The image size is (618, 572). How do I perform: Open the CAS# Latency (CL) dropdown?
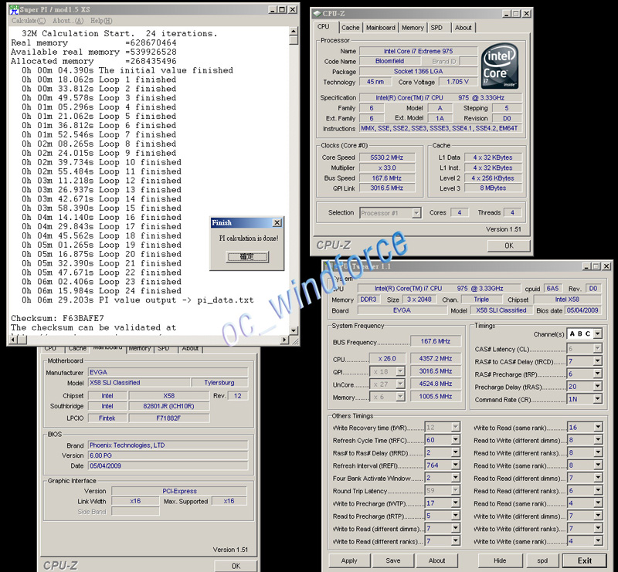pos(598,349)
